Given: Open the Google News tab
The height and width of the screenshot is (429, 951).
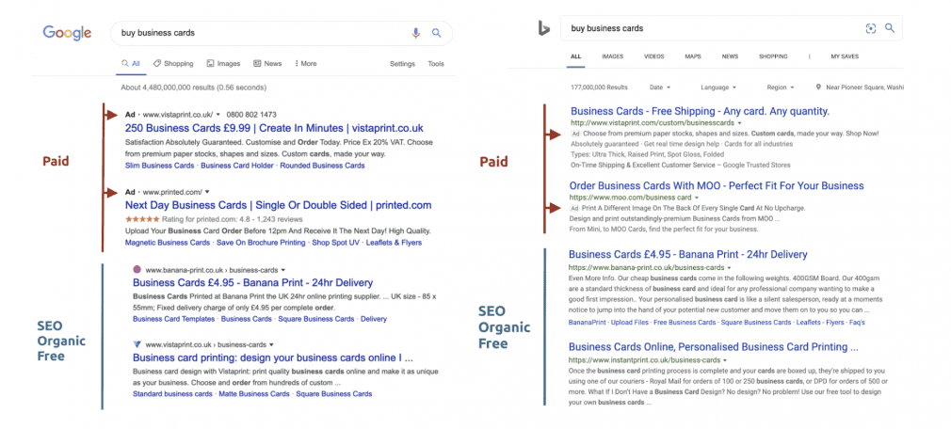Looking at the screenshot, I should pos(267,64).
